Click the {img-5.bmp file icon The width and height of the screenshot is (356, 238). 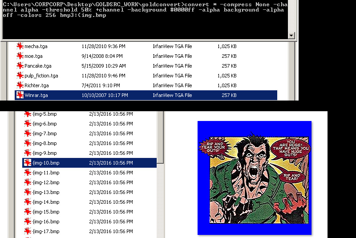click(x=28, y=114)
